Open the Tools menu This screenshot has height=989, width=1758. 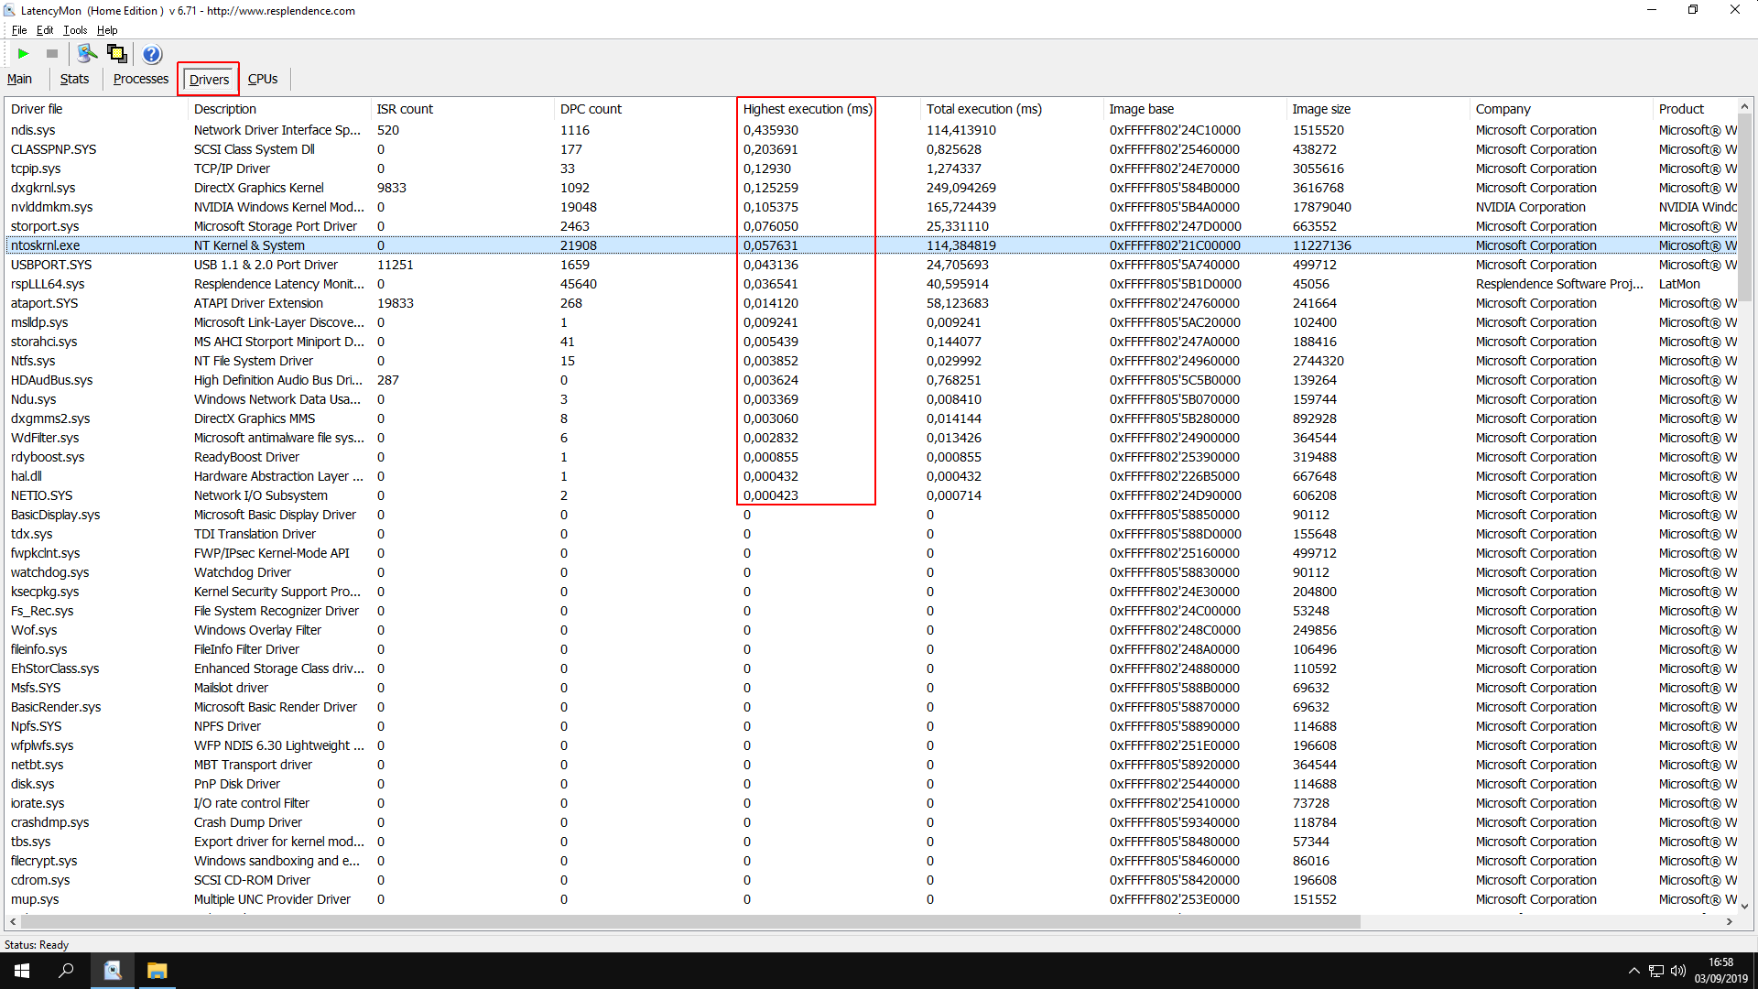pyautogui.click(x=75, y=30)
